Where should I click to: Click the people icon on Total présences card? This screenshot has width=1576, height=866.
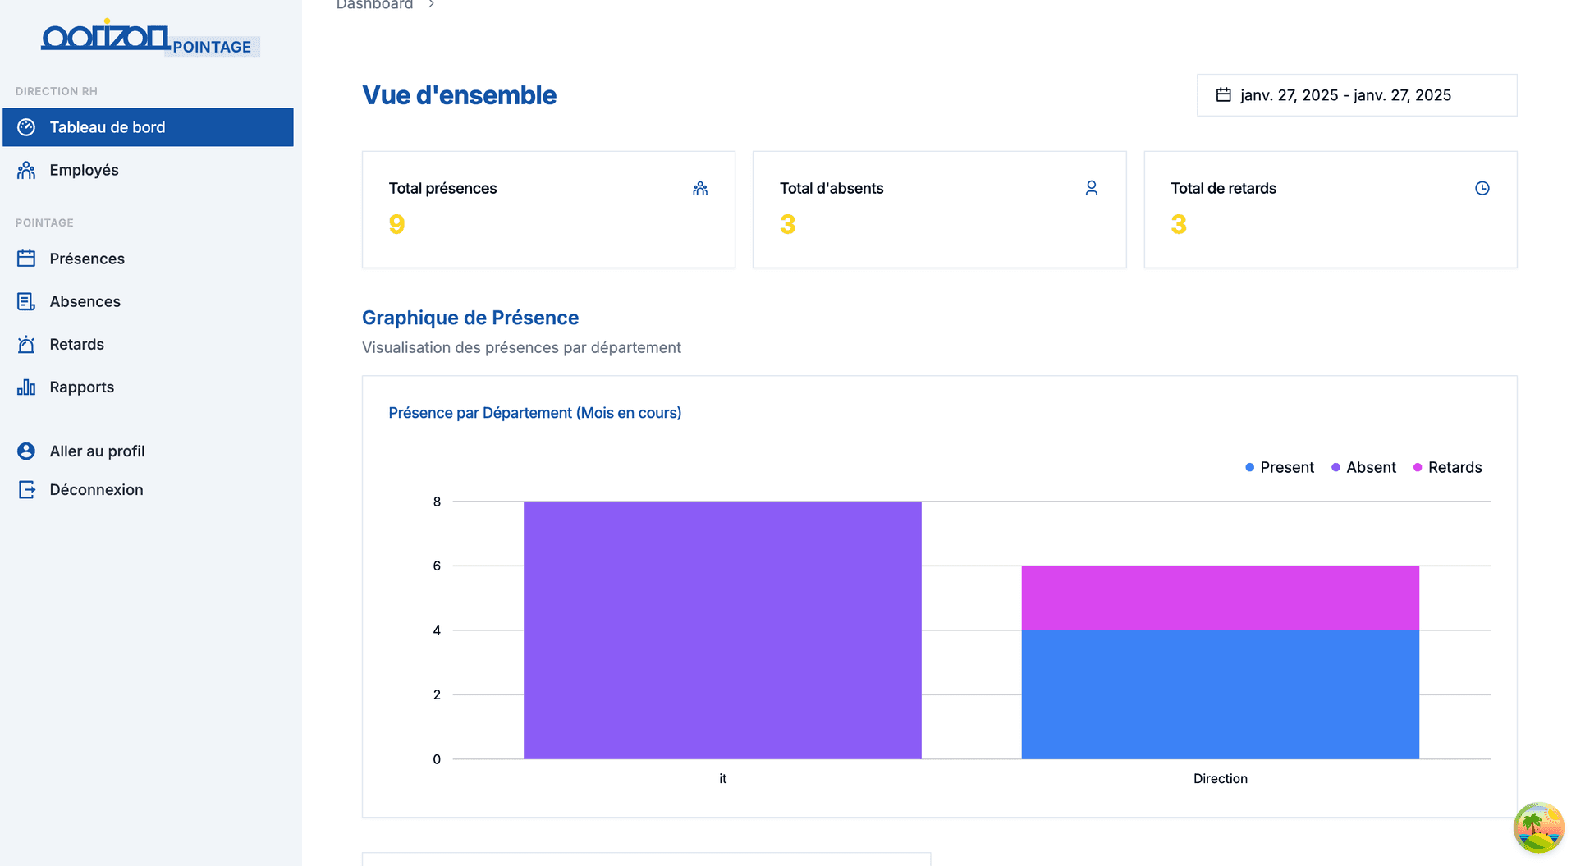coord(700,188)
